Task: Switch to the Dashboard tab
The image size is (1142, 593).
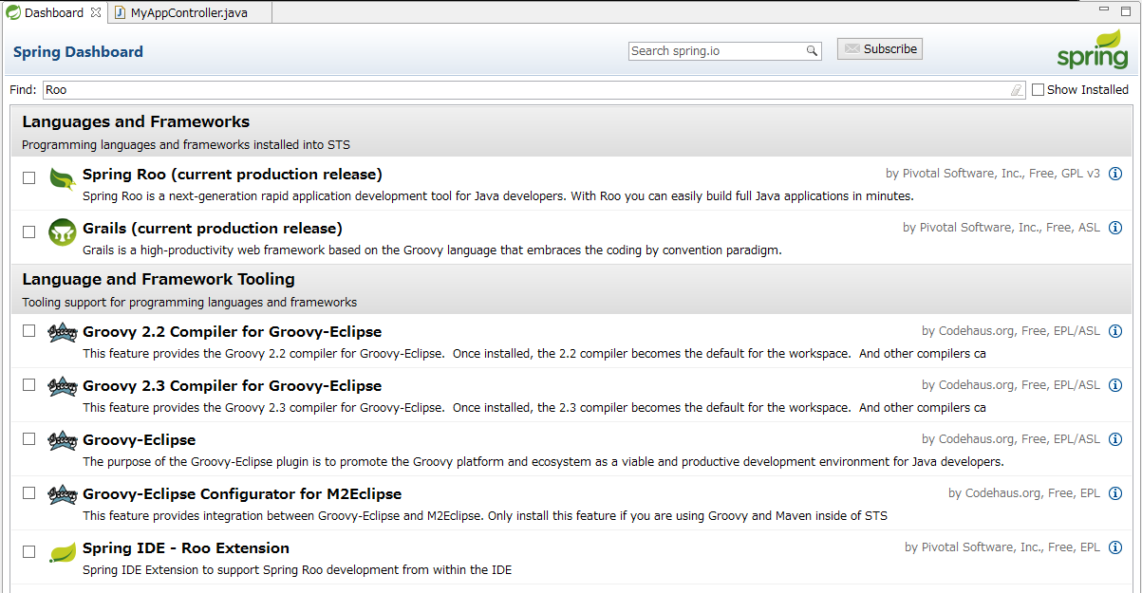Action: pyautogui.click(x=53, y=12)
